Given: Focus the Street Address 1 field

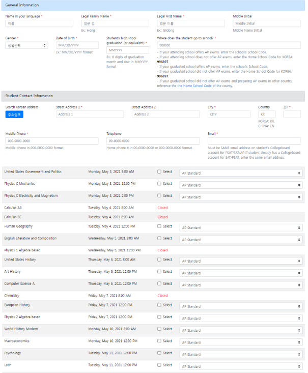Looking at the screenshot, I should point(90,114).
